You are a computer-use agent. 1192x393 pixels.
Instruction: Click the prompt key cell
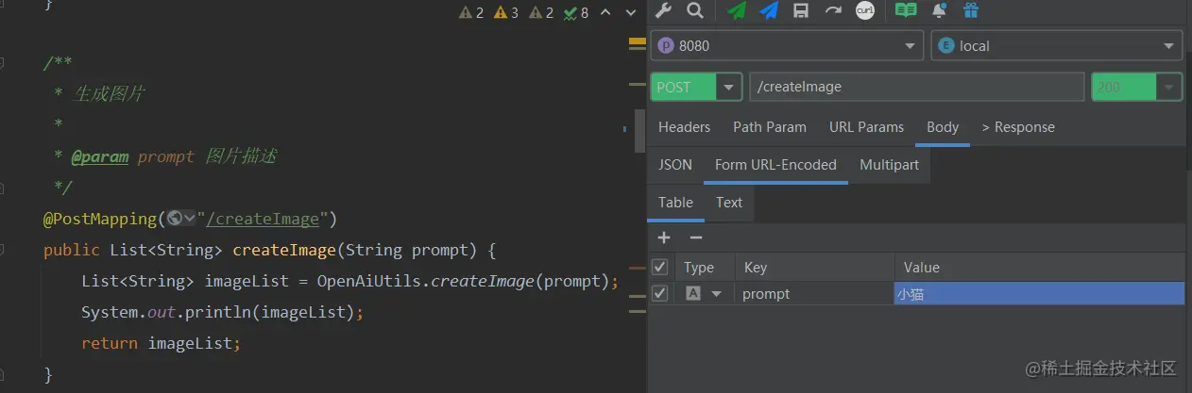click(x=815, y=294)
